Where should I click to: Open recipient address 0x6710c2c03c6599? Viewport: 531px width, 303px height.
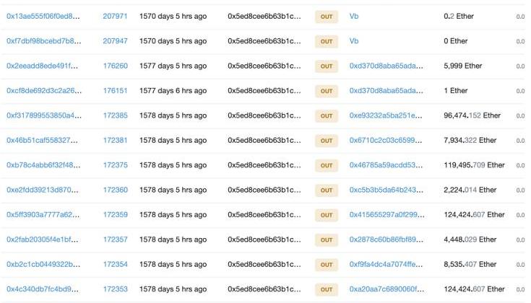pyautogui.click(x=386, y=140)
